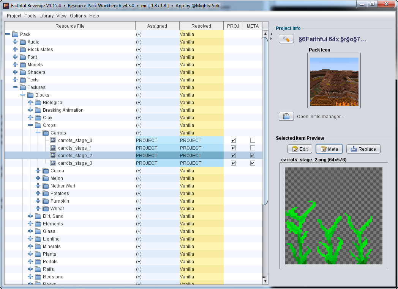Viewport: 398px width, 289px height.
Task: Open the Tools menu
Action: coord(30,16)
